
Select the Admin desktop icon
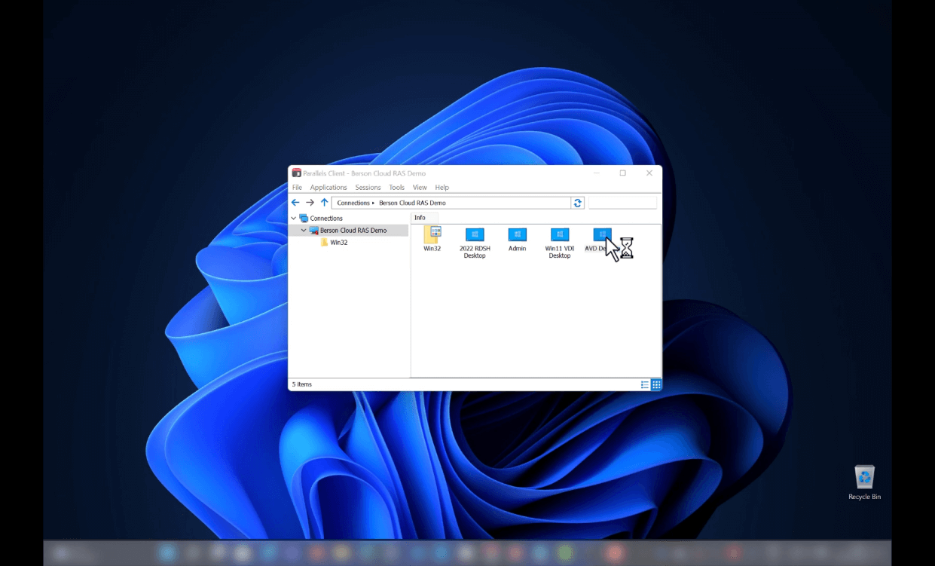coord(517,236)
